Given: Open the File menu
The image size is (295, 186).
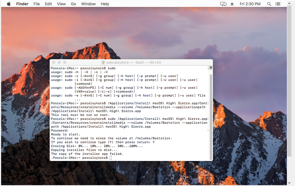Looking at the screenshot, I should [37, 4].
